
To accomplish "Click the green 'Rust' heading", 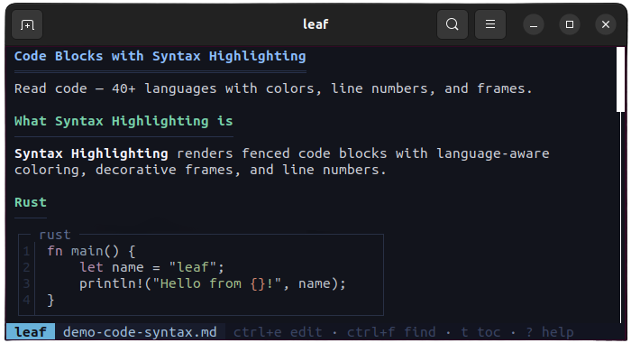I will click(31, 202).
